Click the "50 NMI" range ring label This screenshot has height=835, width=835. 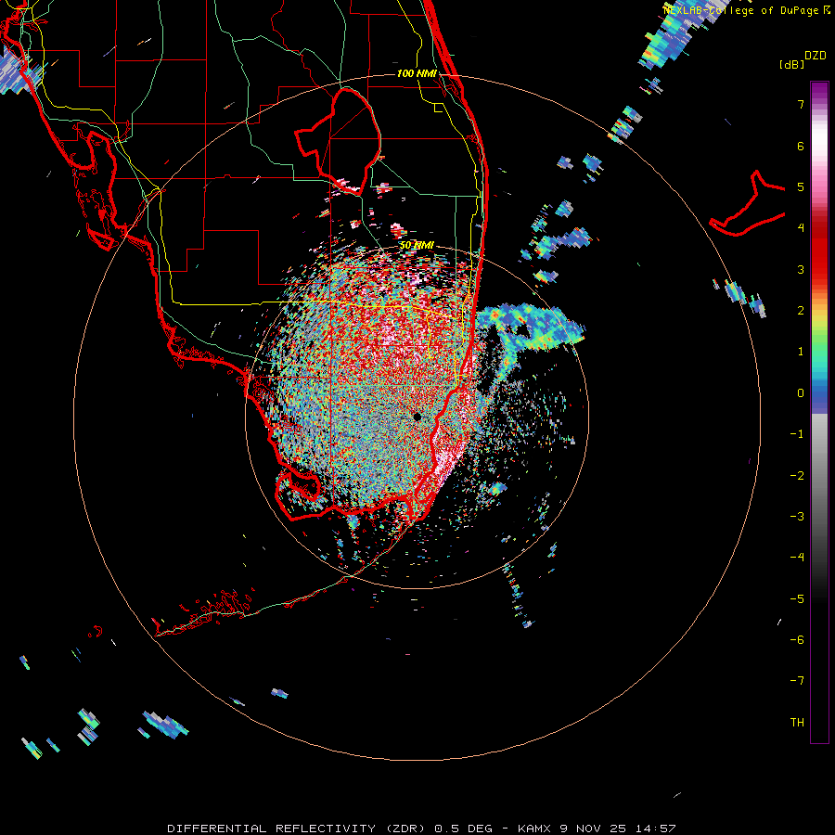click(417, 245)
